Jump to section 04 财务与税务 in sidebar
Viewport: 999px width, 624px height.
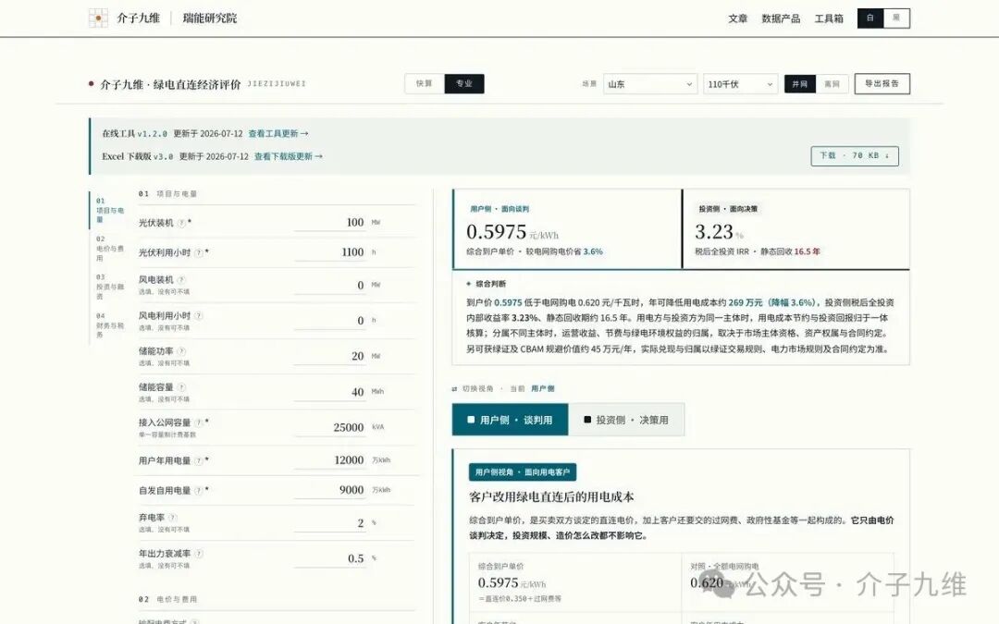point(109,324)
